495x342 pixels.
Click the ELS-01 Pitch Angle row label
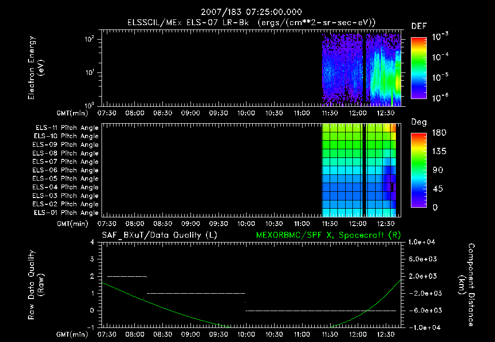point(66,213)
